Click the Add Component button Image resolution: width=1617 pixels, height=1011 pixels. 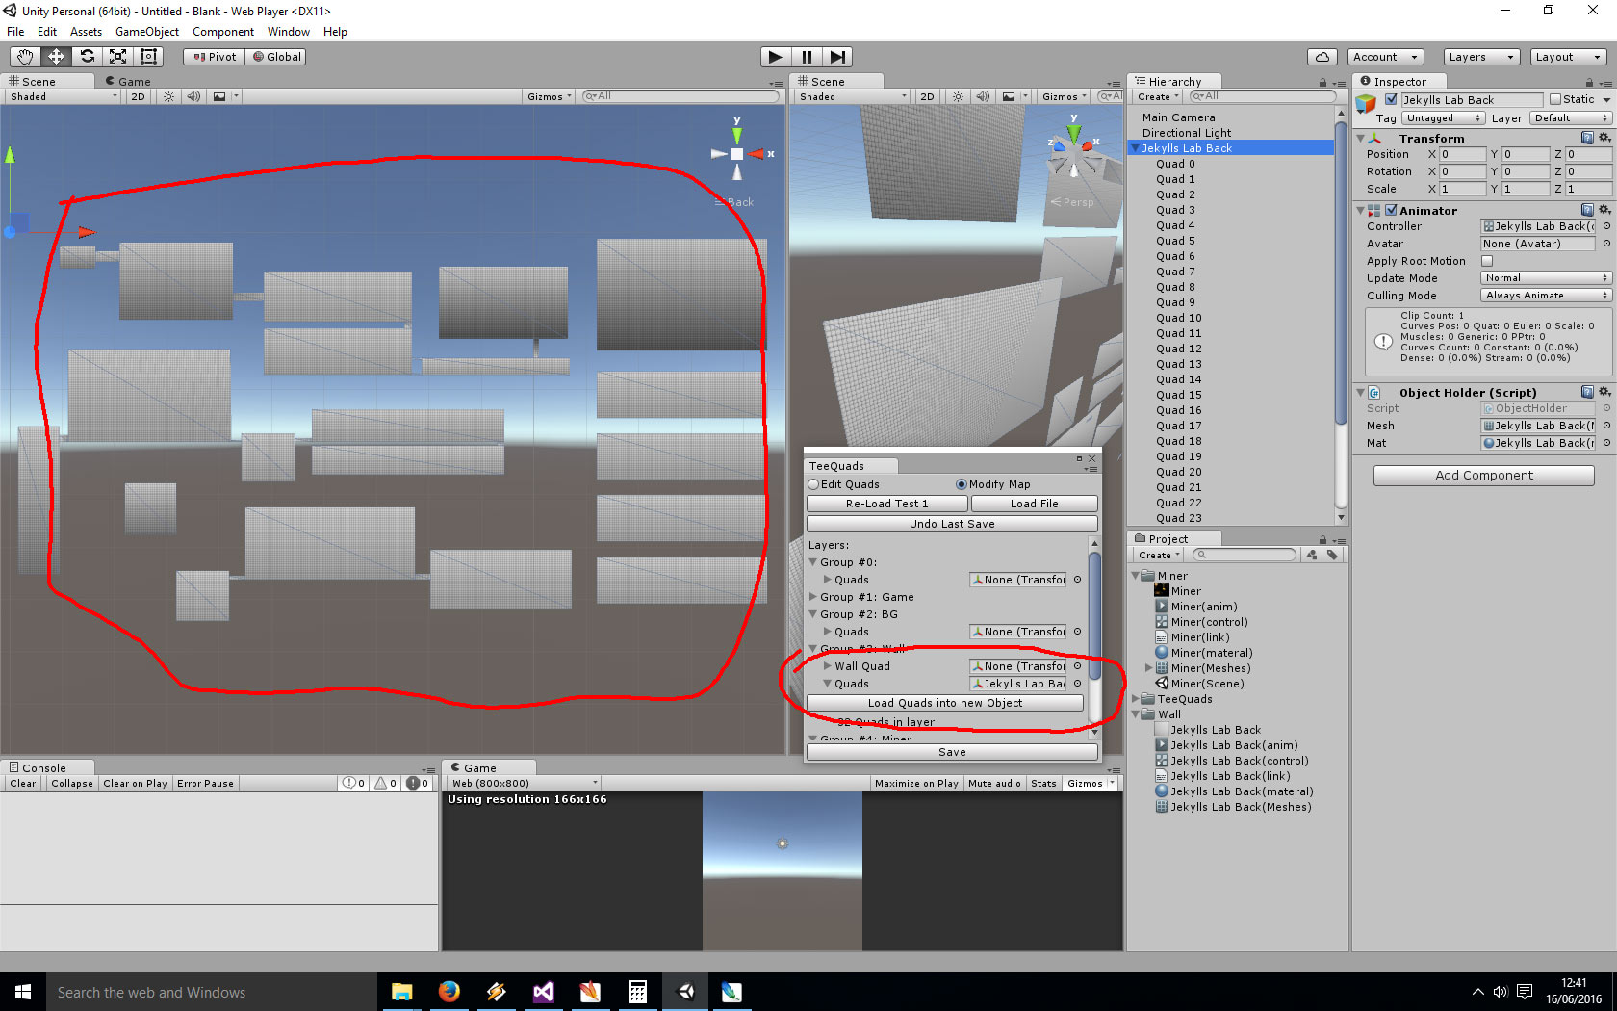(1483, 476)
